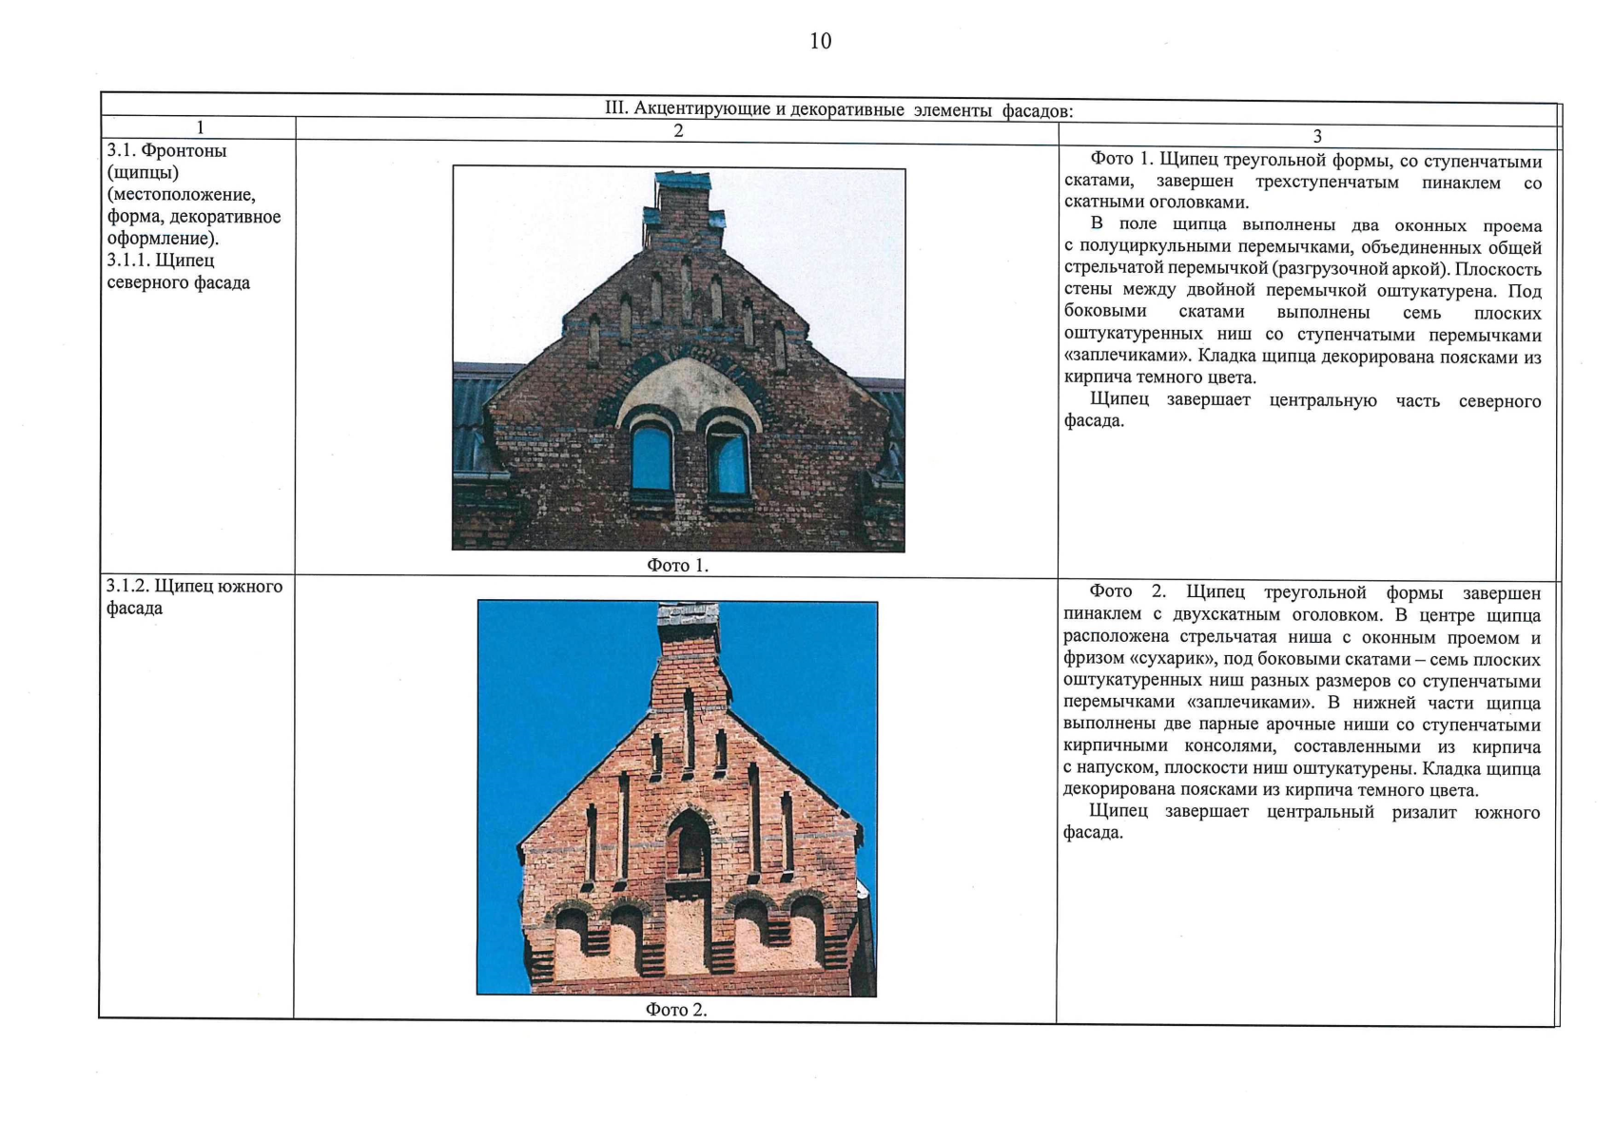Click paragraph starting "В поле щипца выполнены"

coord(1302,301)
